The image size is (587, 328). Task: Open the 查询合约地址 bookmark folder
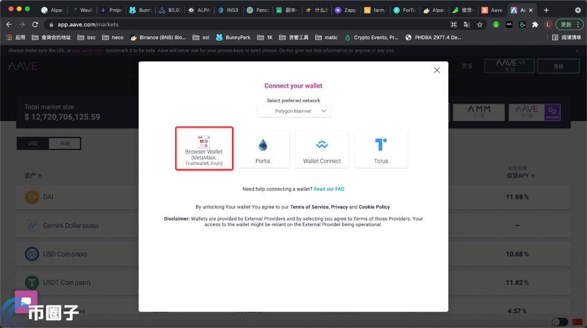point(51,37)
